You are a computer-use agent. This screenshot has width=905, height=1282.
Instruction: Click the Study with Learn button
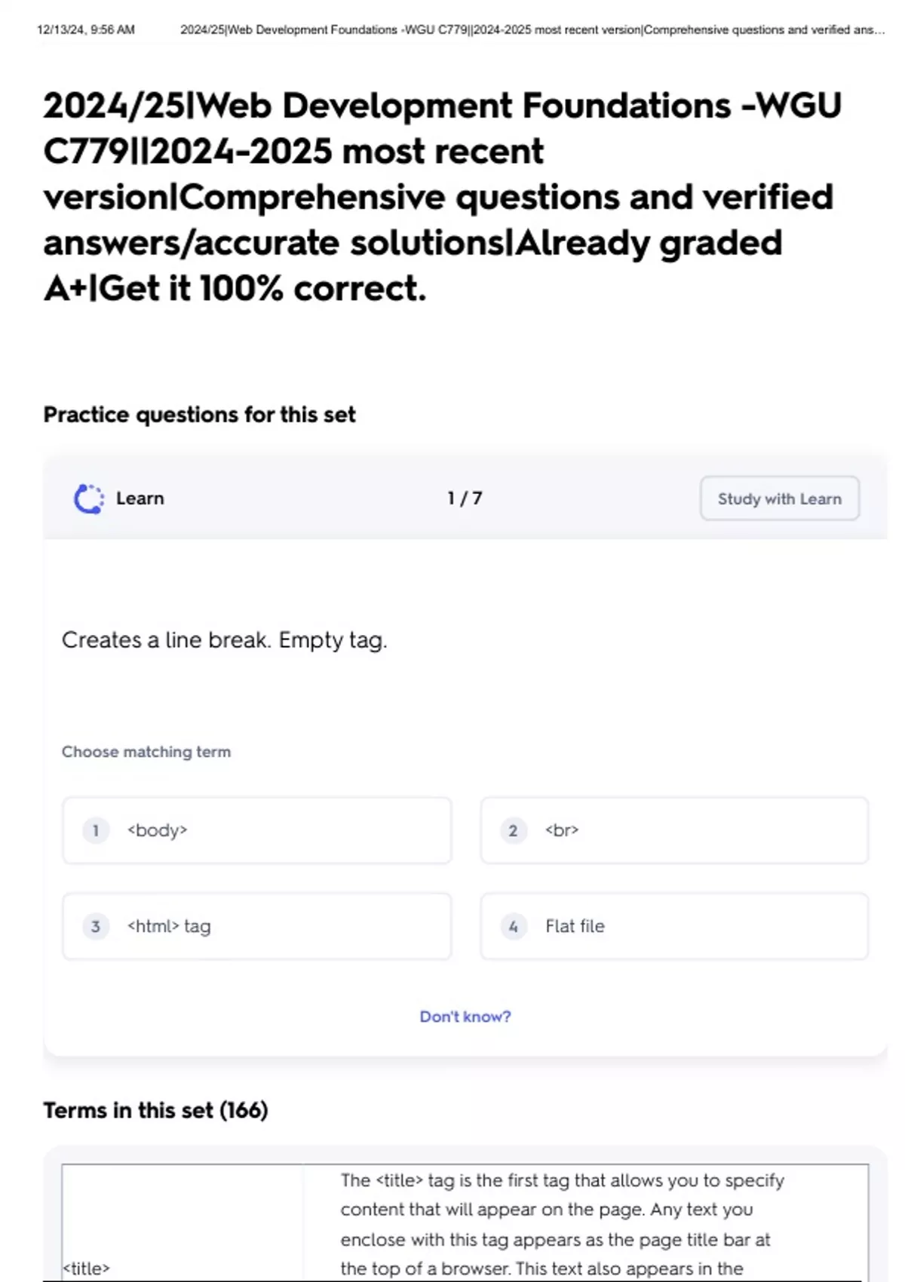[780, 498]
